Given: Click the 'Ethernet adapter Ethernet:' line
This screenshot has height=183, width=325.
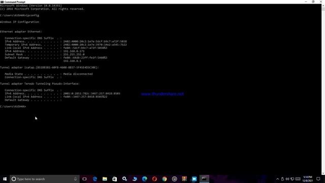Looking at the screenshot, I should pos(21,32).
